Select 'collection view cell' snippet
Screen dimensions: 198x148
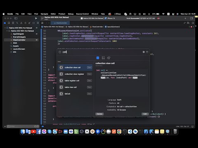coord(75,67)
